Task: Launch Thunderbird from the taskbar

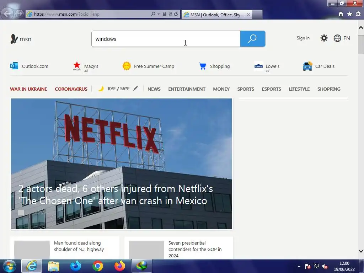Action: [76, 266]
